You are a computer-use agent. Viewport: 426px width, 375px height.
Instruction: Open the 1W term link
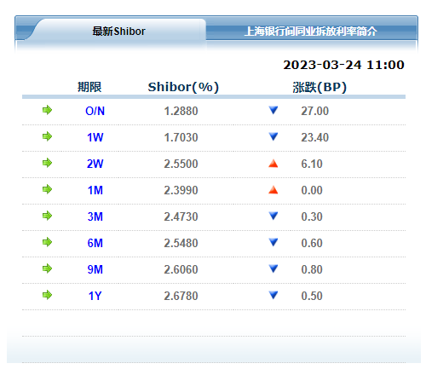pyautogui.click(x=95, y=137)
